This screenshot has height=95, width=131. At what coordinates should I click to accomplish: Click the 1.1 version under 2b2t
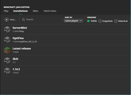click(x=14, y=62)
